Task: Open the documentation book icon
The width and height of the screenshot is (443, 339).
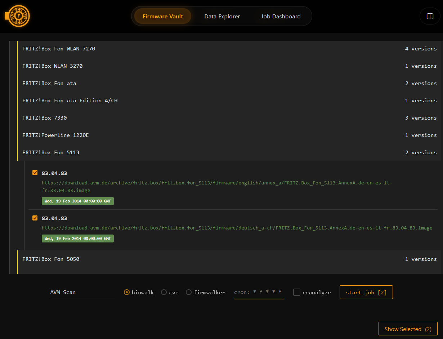Action: coord(430,16)
